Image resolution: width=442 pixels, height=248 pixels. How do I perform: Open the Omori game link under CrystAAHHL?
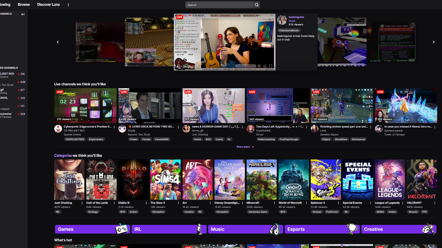[x=260, y=135]
